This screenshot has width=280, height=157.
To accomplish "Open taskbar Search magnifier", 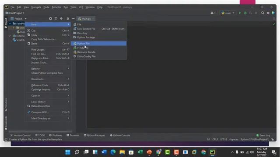I will [77, 152].
